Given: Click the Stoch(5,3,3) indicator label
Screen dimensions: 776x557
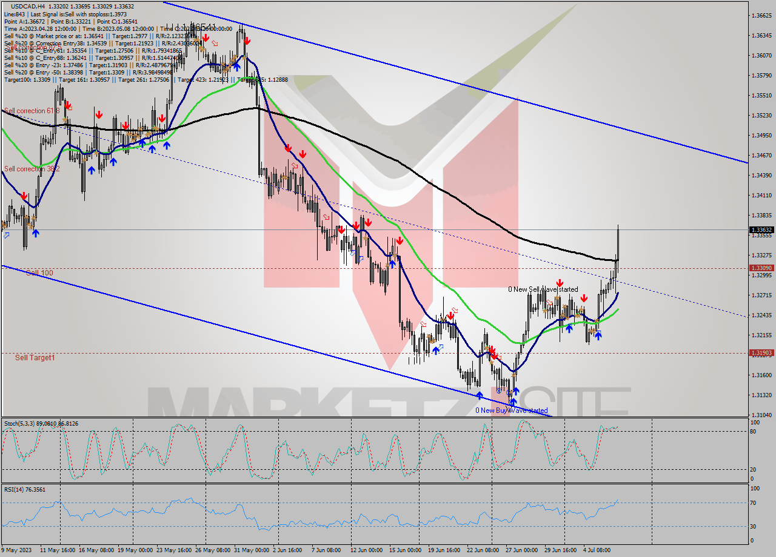Looking at the screenshot, I should pos(41,423).
